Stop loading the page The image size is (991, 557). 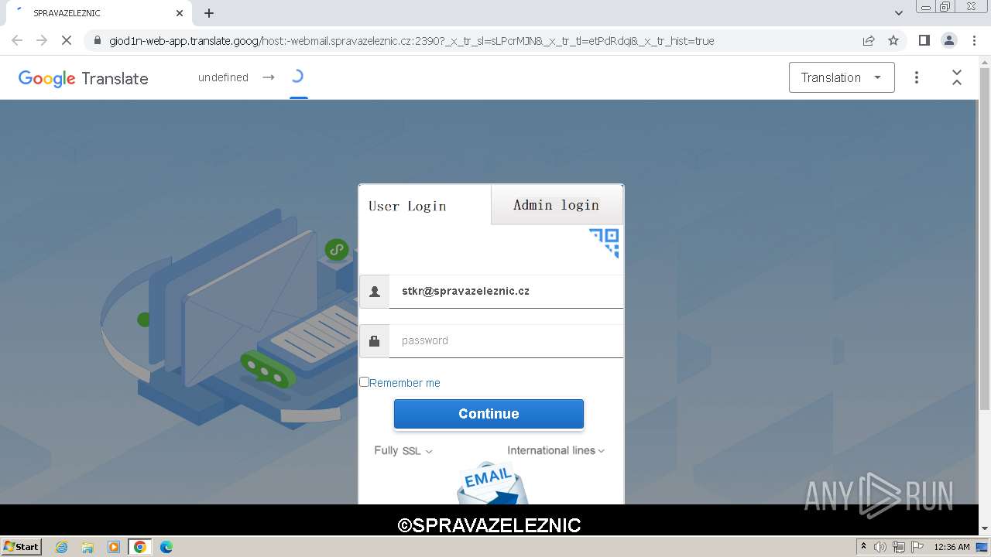pyautogui.click(x=67, y=40)
